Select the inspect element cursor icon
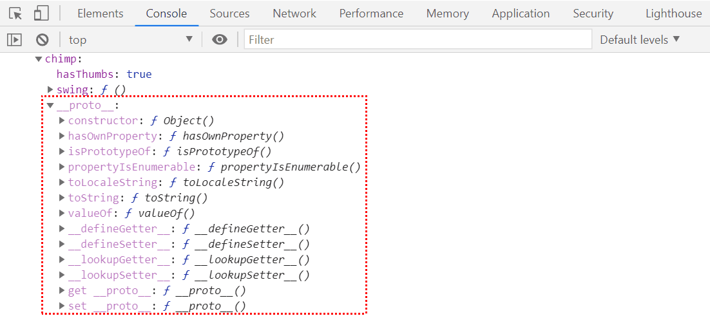This screenshot has height=316, width=710. (x=15, y=13)
